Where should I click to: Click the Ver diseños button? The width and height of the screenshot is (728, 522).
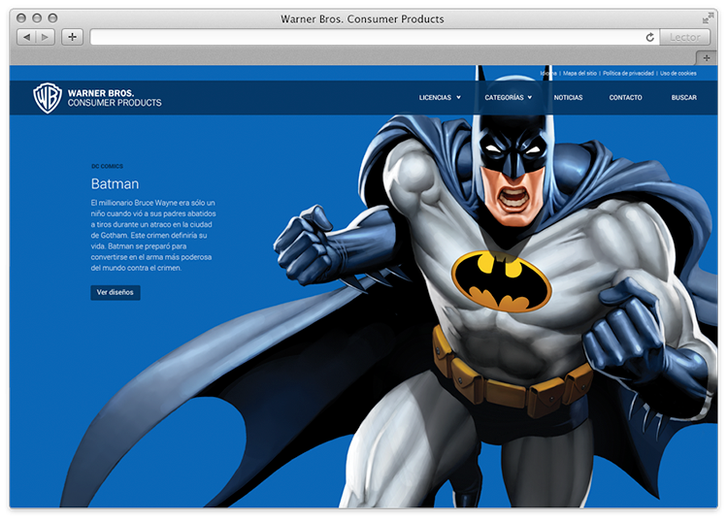point(116,292)
